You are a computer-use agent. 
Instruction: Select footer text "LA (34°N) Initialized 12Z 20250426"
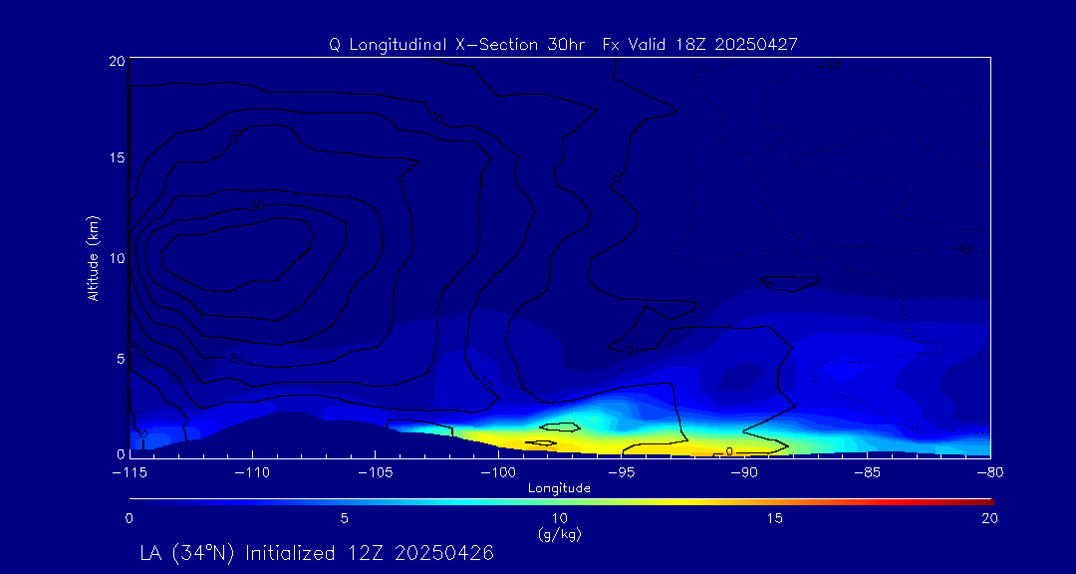tap(317, 553)
